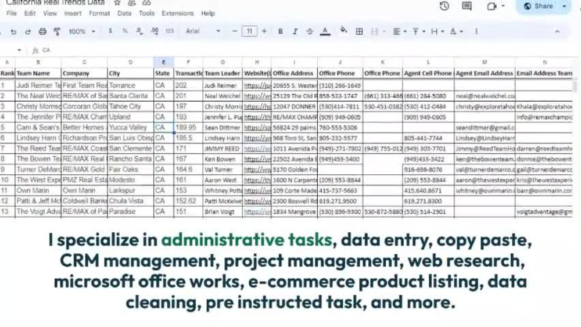Open Neal Weichel's website link
The width and height of the screenshot is (581, 327).
coord(257,96)
